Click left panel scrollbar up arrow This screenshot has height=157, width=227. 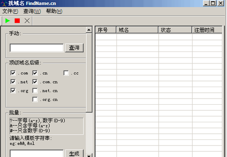point(89,30)
